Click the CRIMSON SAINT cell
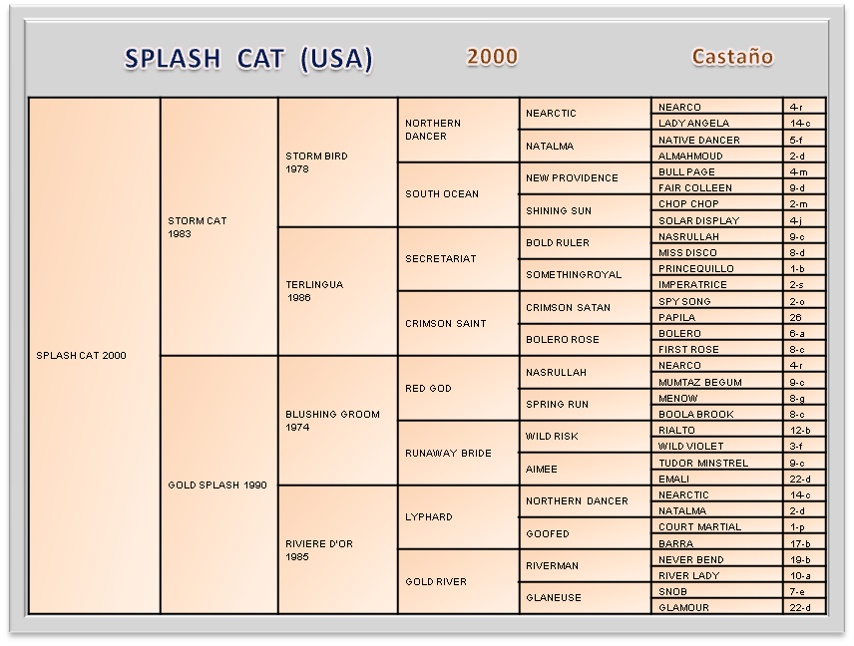Image resolution: width=854 pixels, height=646 pixels. [x=458, y=323]
